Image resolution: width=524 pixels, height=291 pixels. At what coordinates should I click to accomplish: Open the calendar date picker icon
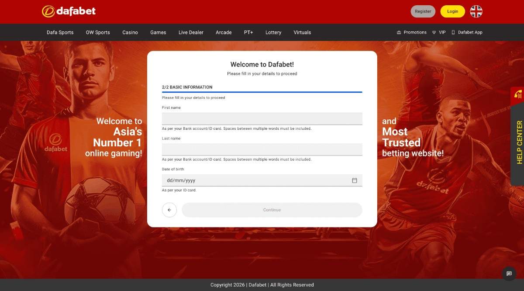pyautogui.click(x=355, y=180)
